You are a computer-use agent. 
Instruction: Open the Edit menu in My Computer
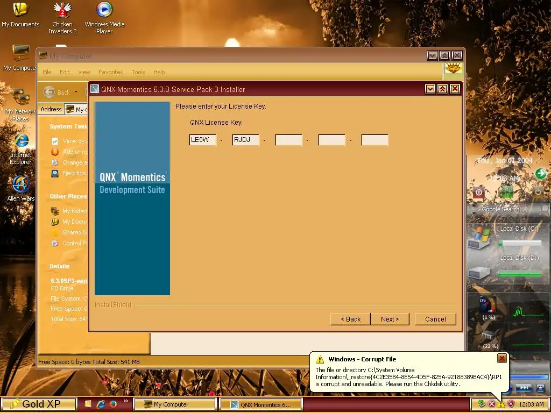point(65,72)
